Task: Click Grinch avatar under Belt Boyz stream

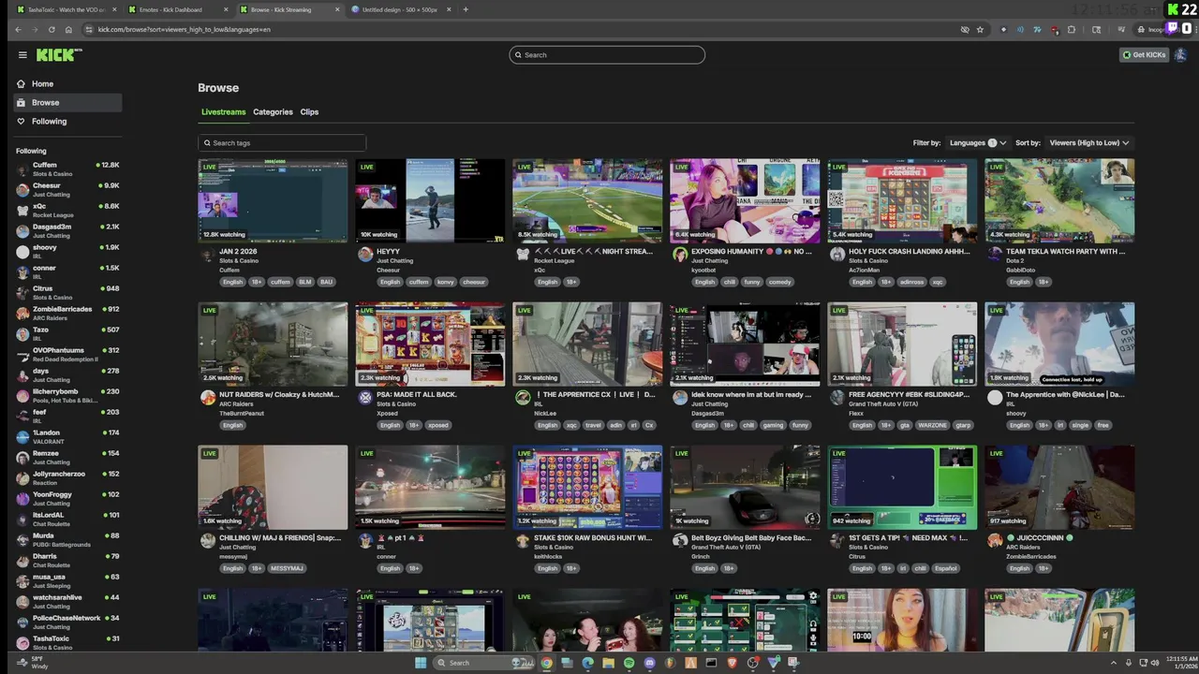Action: (x=680, y=540)
